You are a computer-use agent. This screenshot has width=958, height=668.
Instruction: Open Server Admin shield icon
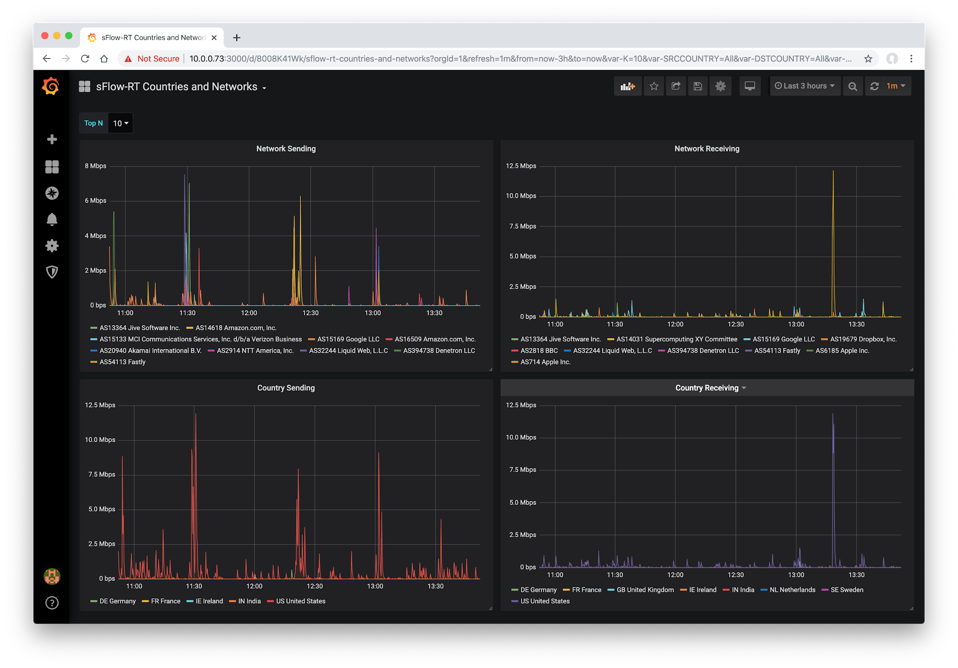point(52,272)
